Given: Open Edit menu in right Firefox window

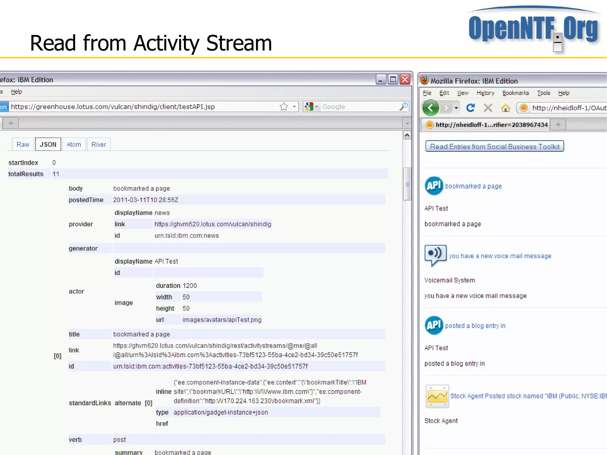Looking at the screenshot, I should click(444, 93).
